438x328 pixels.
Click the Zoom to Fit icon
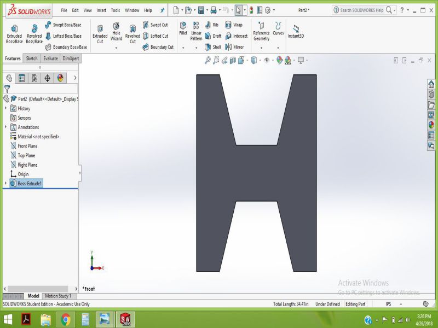208,60
